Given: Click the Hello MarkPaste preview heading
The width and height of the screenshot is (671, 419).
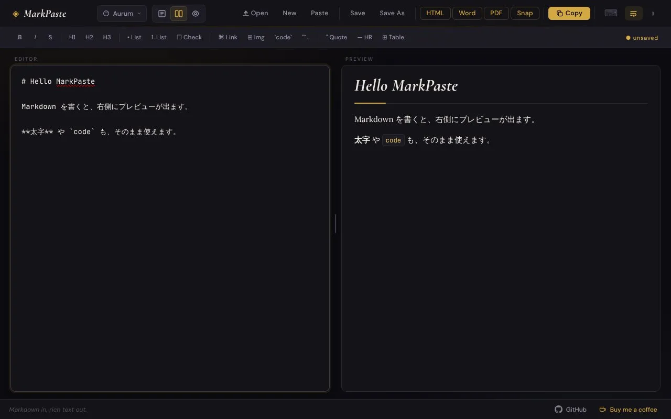Looking at the screenshot, I should tap(406, 86).
